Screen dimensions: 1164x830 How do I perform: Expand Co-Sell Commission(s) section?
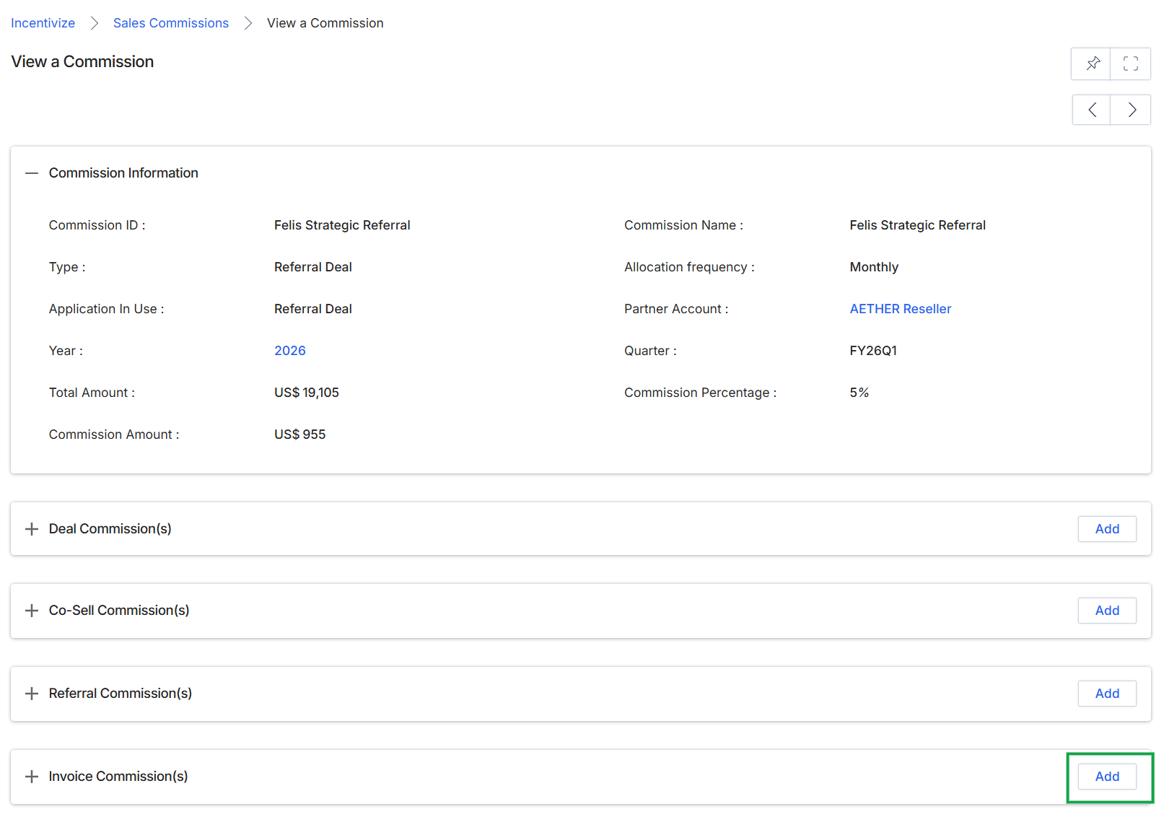point(32,611)
